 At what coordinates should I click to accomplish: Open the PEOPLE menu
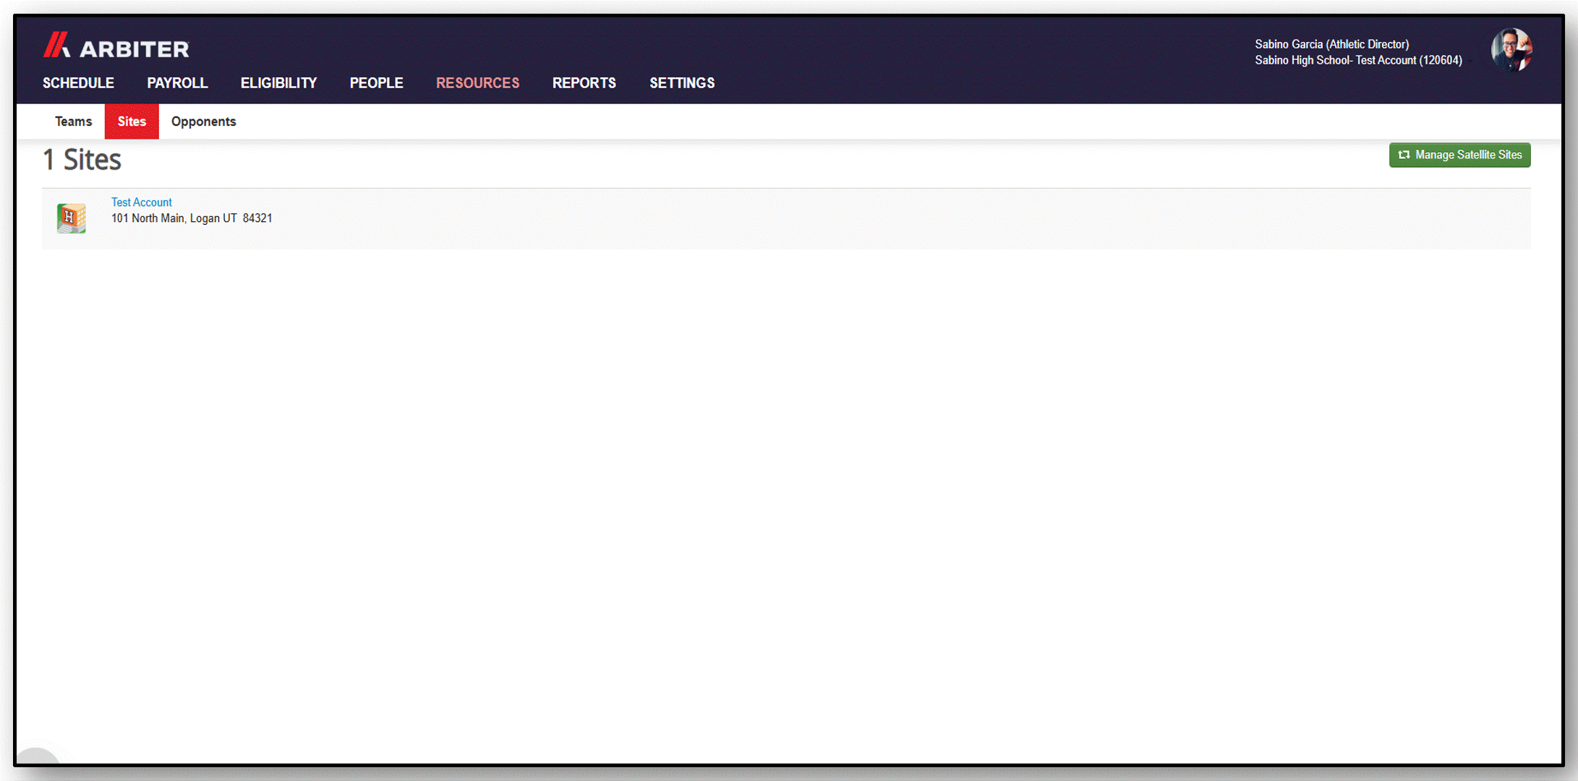(376, 83)
